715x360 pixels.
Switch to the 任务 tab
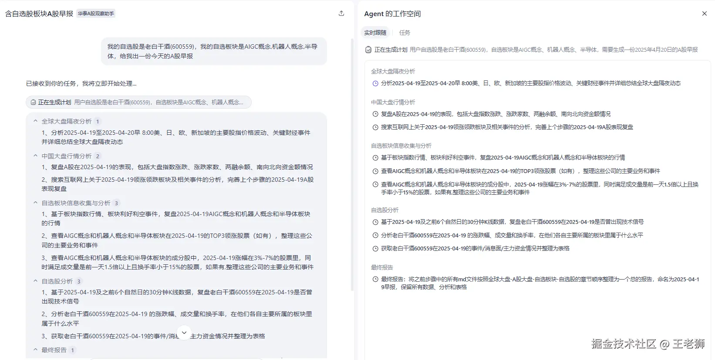tap(405, 33)
